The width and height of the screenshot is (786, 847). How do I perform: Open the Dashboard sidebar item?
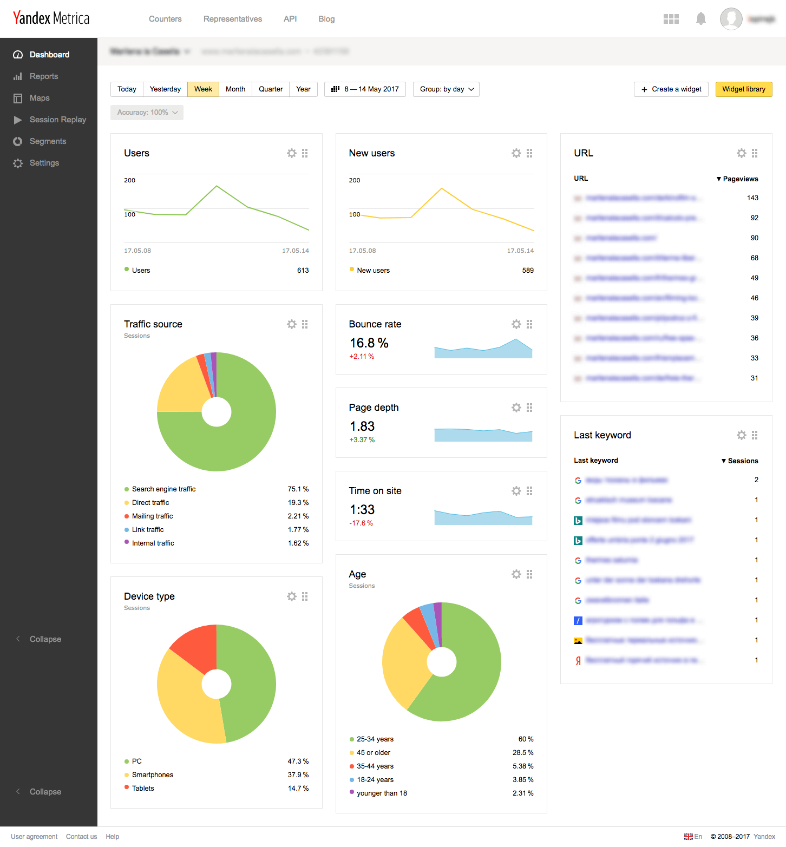pyautogui.click(x=49, y=55)
